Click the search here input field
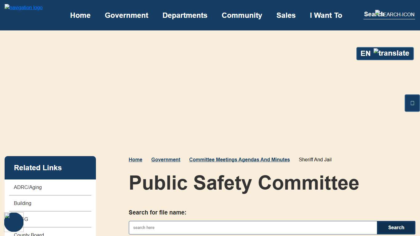This screenshot has height=236, width=420. pos(252,227)
